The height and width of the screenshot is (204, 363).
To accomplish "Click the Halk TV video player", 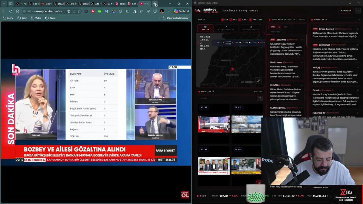I will (x=96, y=112).
